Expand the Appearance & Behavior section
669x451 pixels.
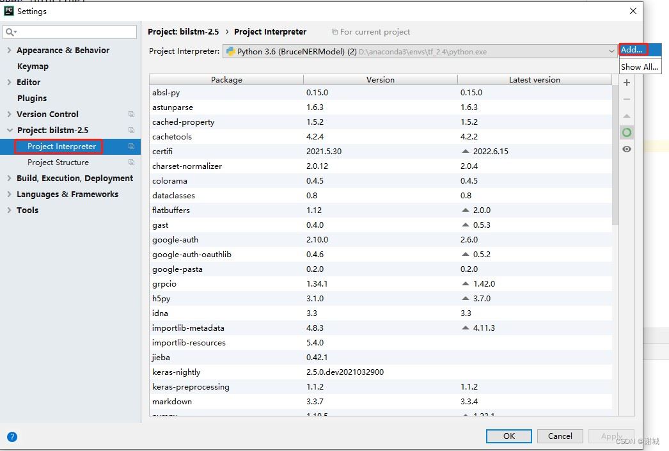click(9, 51)
